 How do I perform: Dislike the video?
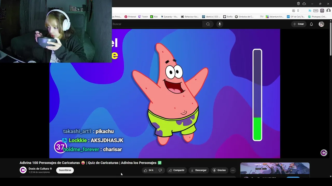[160, 170]
